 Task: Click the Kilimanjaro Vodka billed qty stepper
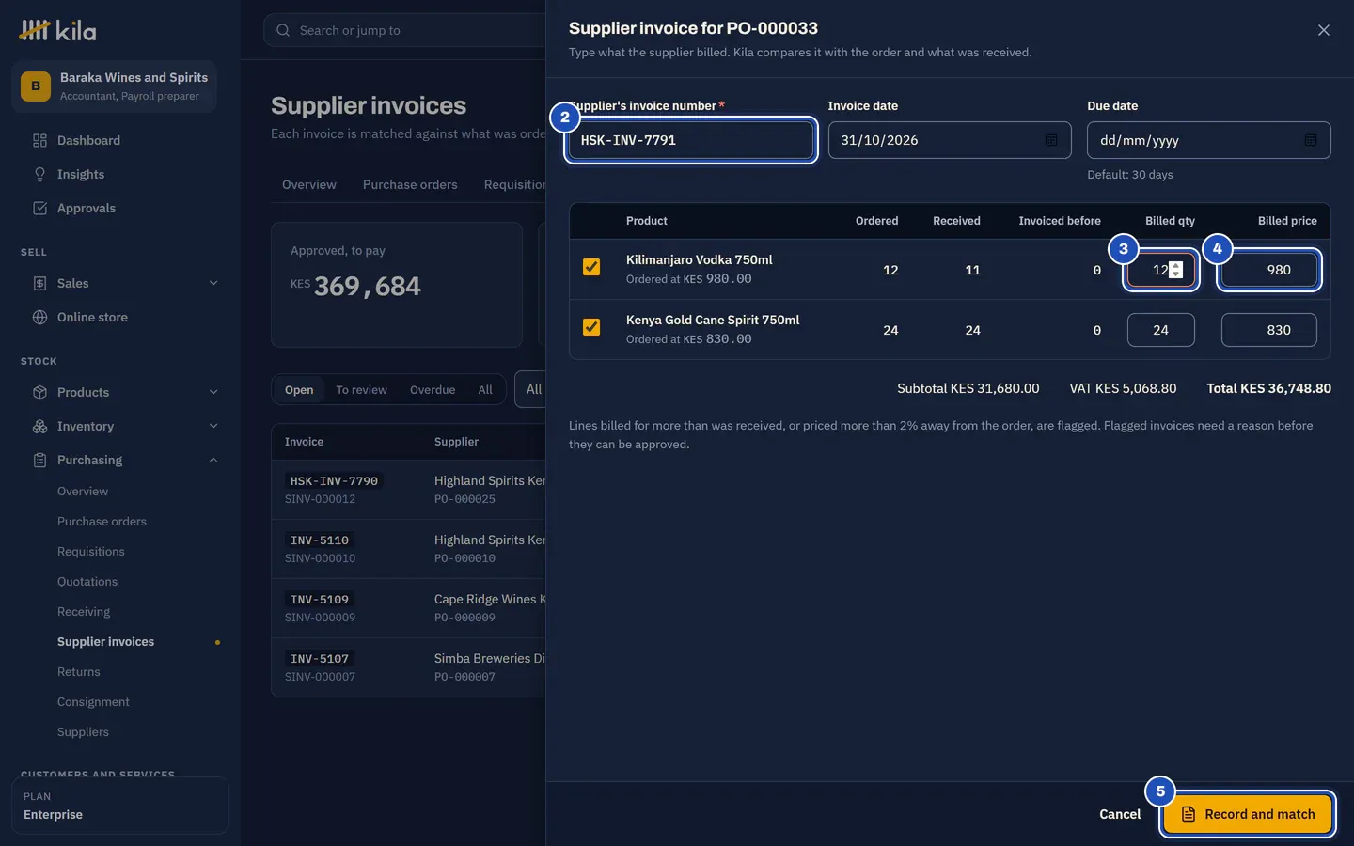coord(1175,270)
